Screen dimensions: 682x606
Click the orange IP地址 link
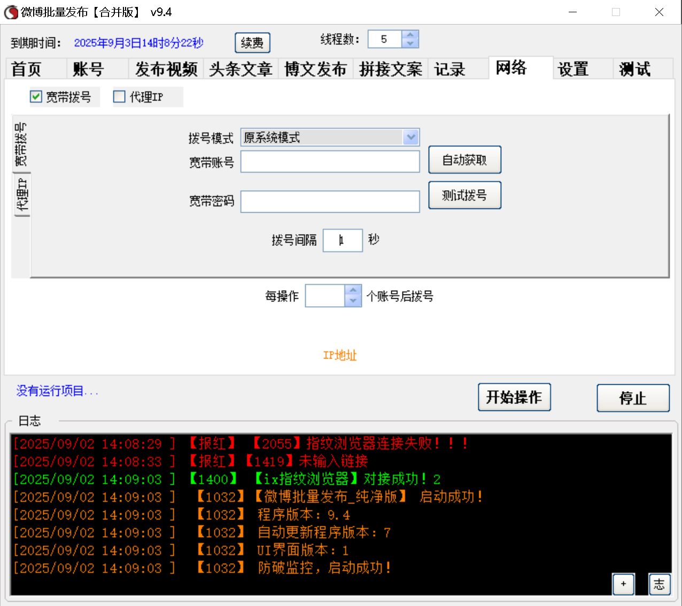[x=339, y=355]
